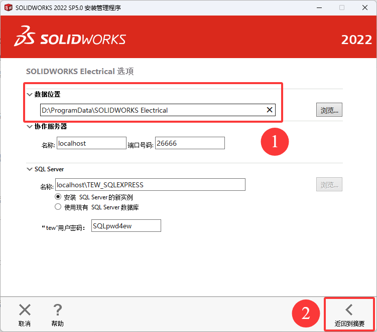
Task: Click the SOLIDWORKS app icon in title bar
Action: point(8,8)
